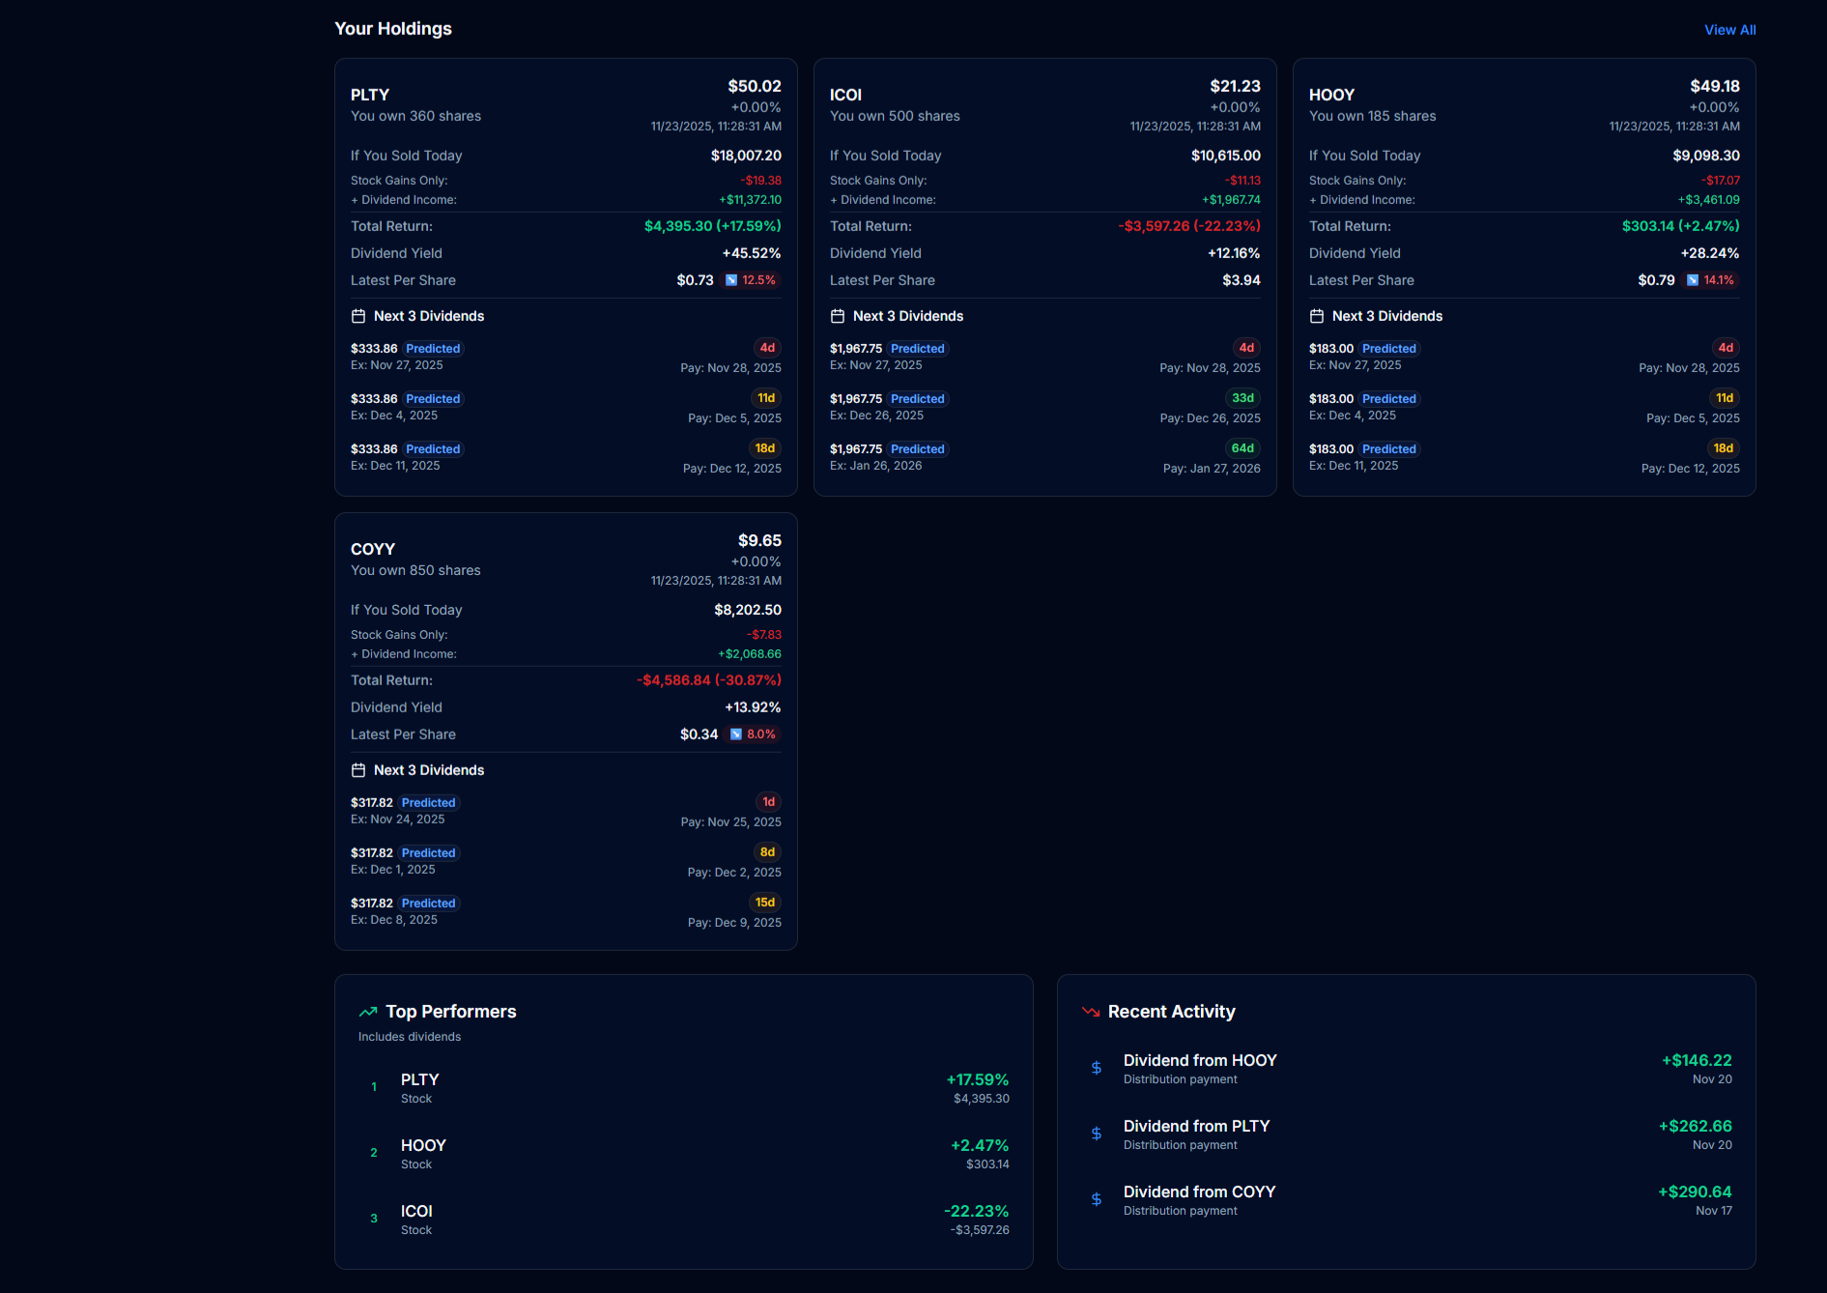This screenshot has width=1827, height=1293.
Task: Click the dollar icon for the COYY dividend
Action: pos(1096,1199)
